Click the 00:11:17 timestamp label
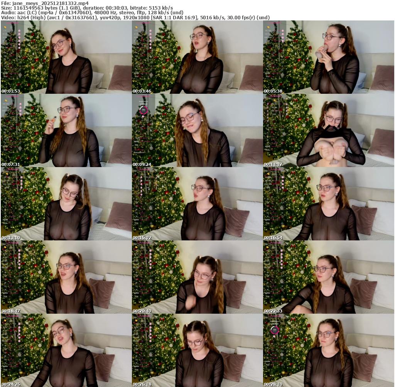The image size is (395, 387). click(x=273, y=165)
